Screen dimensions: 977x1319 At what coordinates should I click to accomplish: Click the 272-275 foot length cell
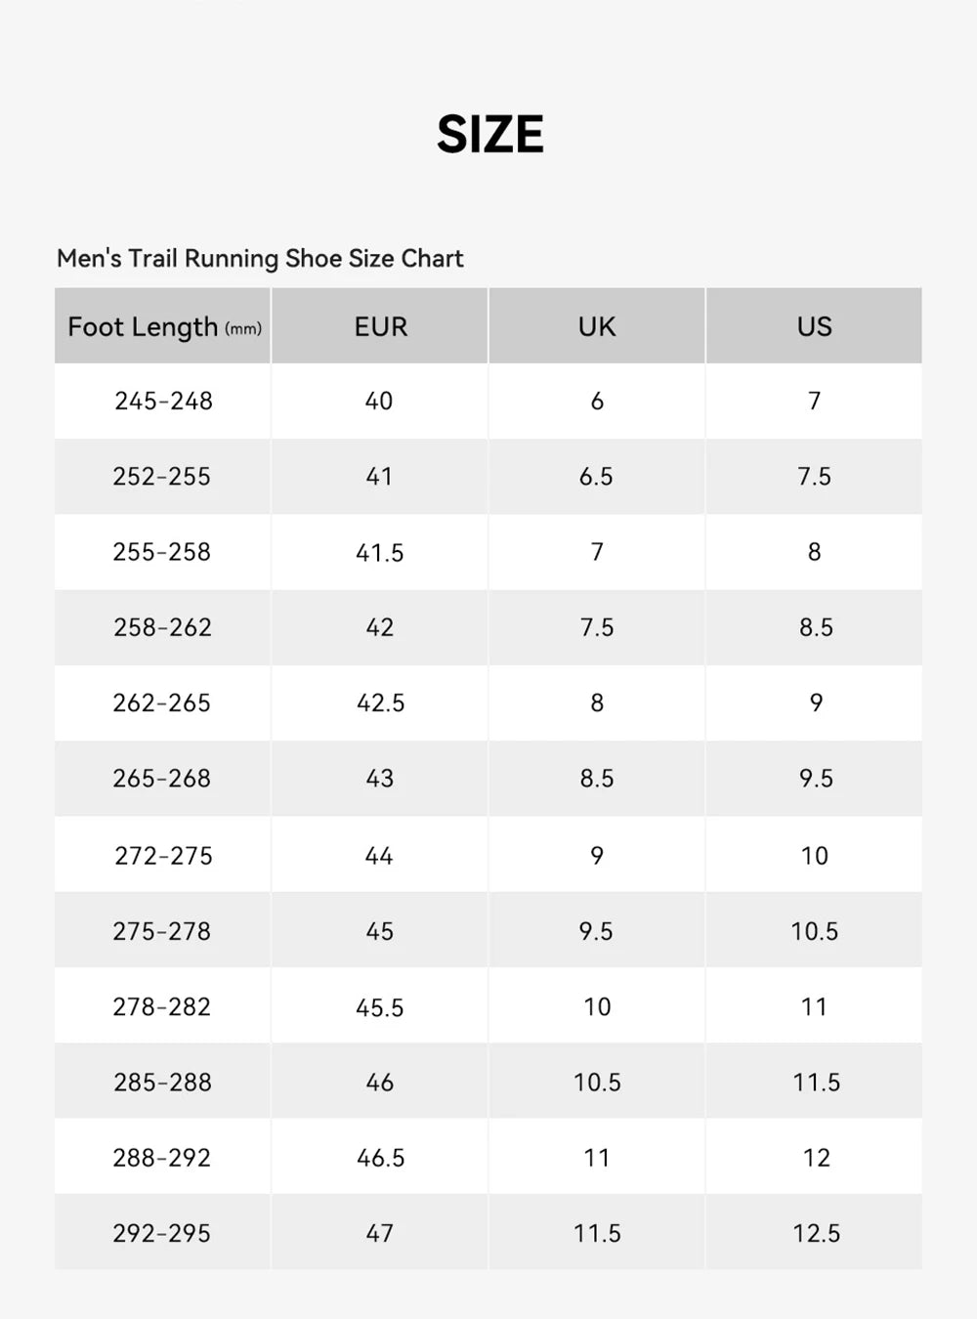[x=163, y=856]
